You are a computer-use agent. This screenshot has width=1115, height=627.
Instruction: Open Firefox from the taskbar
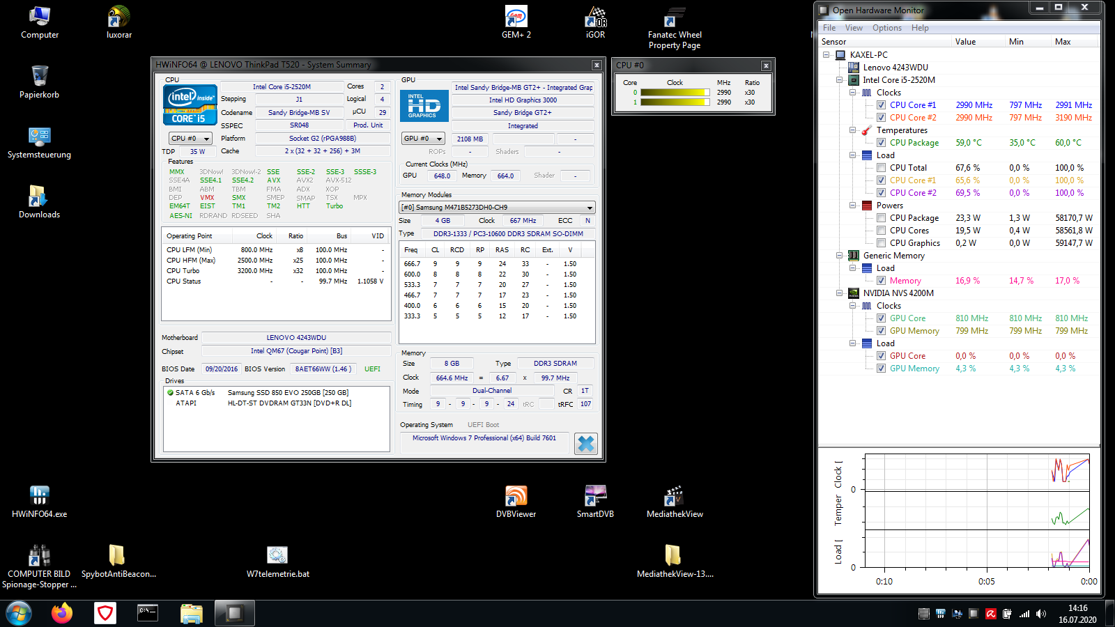coord(62,613)
